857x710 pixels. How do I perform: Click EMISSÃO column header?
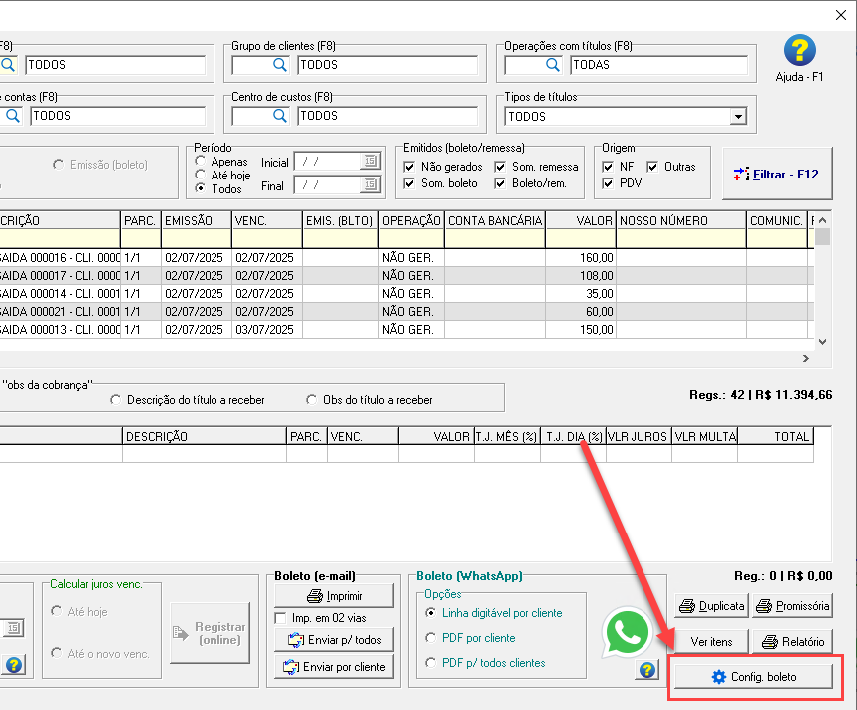pyautogui.click(x=197, y=220)
